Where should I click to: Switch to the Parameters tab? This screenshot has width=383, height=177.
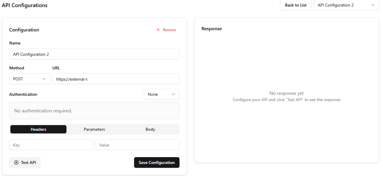[x=94, y=129]
